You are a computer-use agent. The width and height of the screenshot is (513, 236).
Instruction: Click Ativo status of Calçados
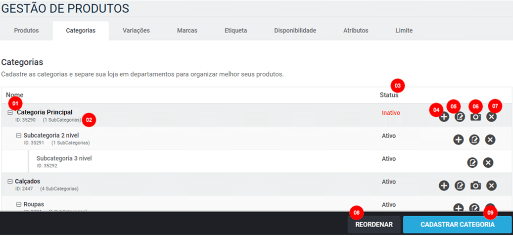coord(389,182)
